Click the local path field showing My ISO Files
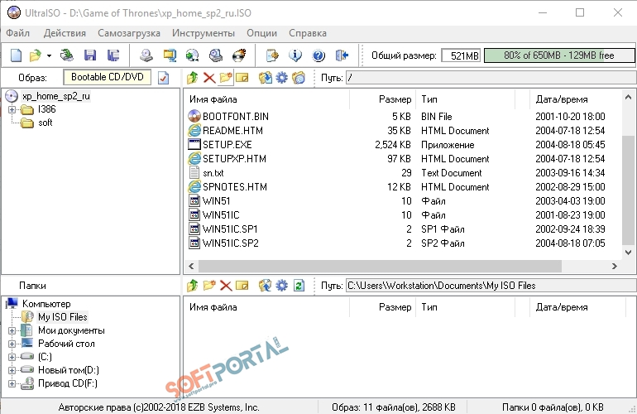637x414 pixels. click(x=491, y=286)
